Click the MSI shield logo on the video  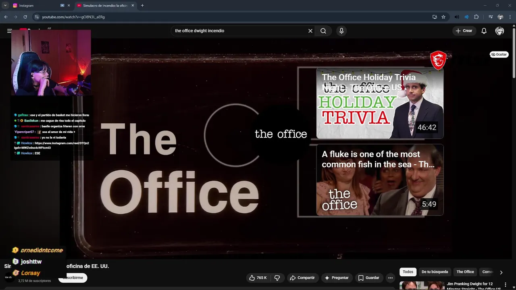(438, 60)
